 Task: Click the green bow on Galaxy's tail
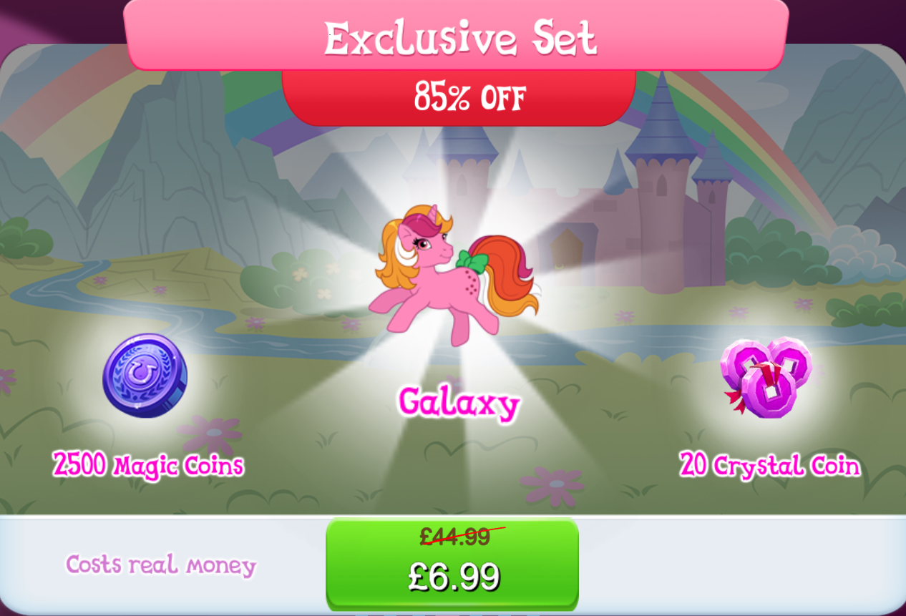[x=472, y=261]
